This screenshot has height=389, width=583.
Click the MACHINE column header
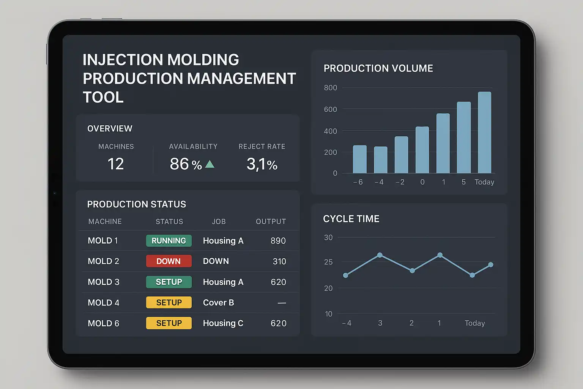pyautogui.click(x=105, y=221)
